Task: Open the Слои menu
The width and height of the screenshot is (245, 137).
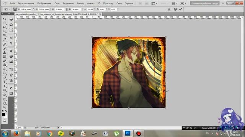Action: pyautogui.click(x=57, y=3)
